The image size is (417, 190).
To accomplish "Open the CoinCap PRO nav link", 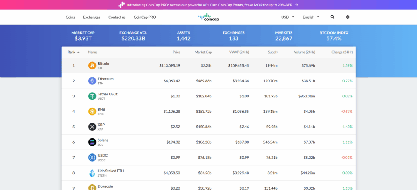I will point(145,17).
